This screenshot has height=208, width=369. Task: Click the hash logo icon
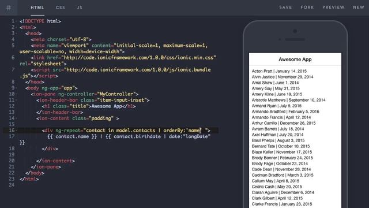[x=9, y=8]
